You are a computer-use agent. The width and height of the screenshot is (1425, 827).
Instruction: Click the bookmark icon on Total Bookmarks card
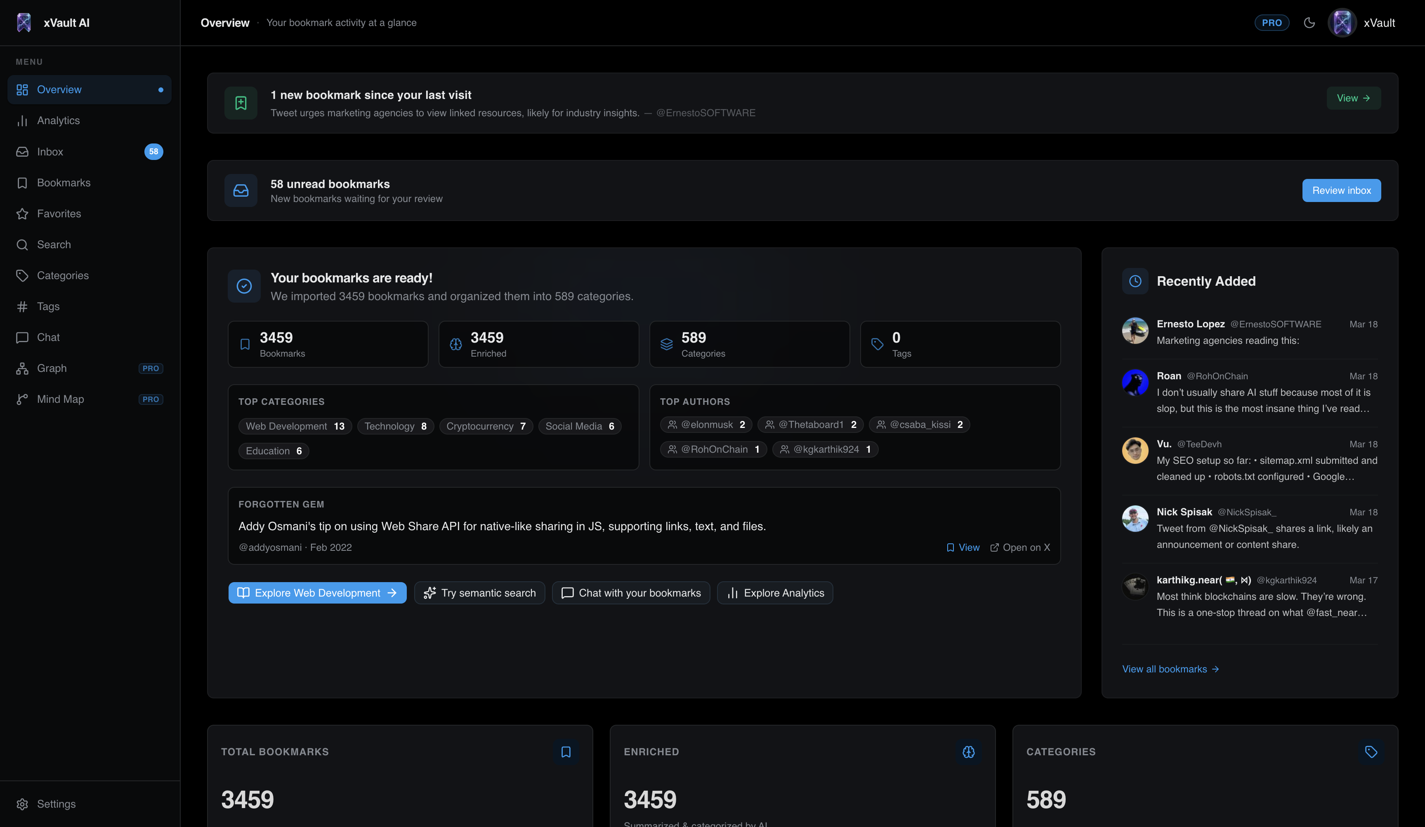(x=566, y=752)
